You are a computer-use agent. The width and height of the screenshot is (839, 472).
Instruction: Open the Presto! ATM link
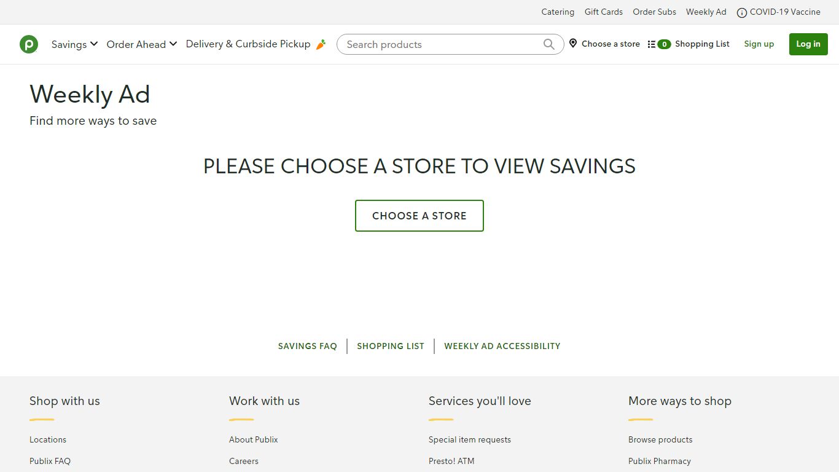[451, 461]
